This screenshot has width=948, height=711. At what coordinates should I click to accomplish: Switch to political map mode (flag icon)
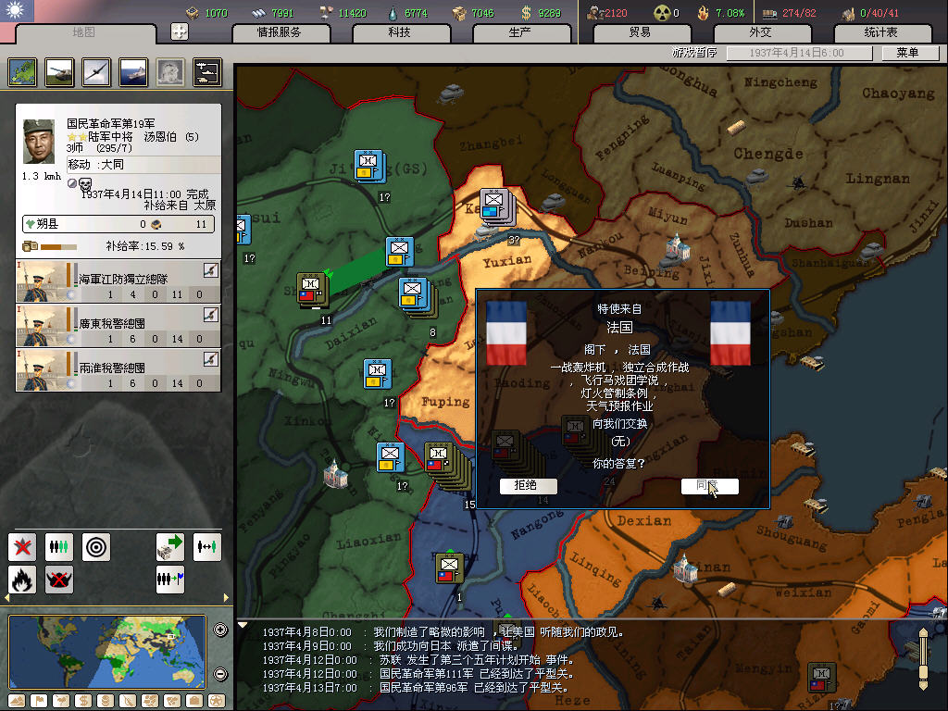click(39, 701)
